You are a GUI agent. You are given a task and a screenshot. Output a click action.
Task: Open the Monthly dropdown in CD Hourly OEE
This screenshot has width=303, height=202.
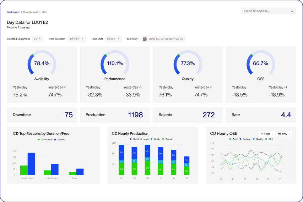284,134
